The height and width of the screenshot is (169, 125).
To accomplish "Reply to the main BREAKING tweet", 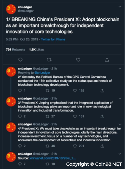I will [x=21, y=60].
